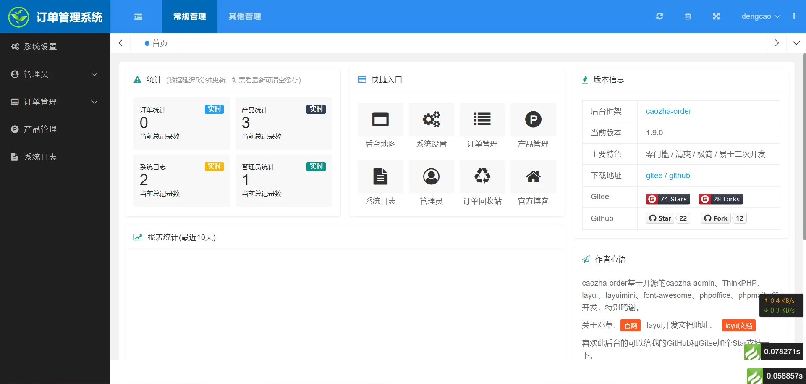Click the 后台地图 quick entry icon
Screen dimensions: 806x384
(380, 120)
